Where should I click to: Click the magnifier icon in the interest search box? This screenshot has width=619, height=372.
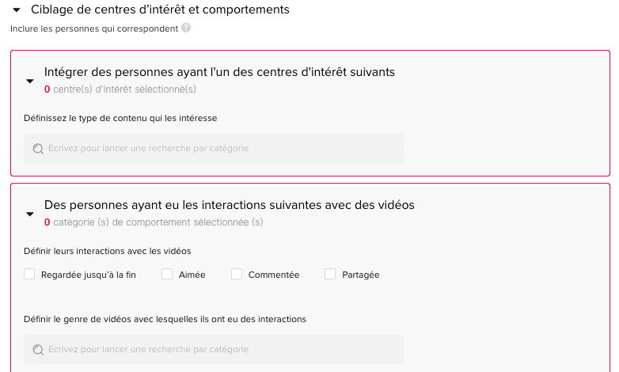click(38, 149)
